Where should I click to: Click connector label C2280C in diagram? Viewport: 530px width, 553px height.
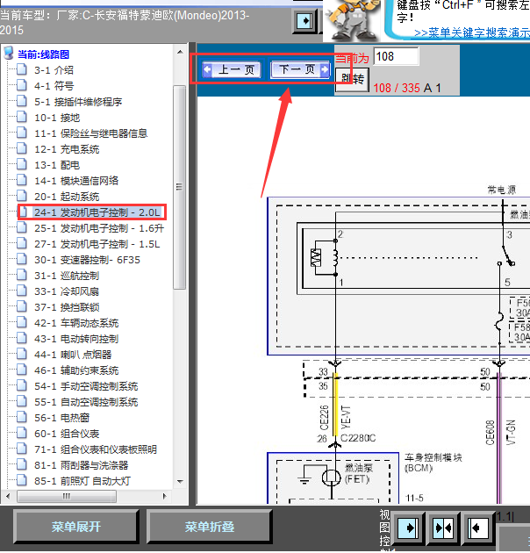tap(358, 438)
